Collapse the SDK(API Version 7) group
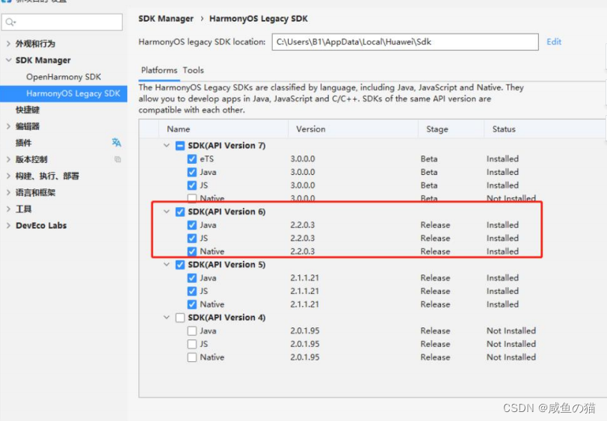 [x=167, y=146]
